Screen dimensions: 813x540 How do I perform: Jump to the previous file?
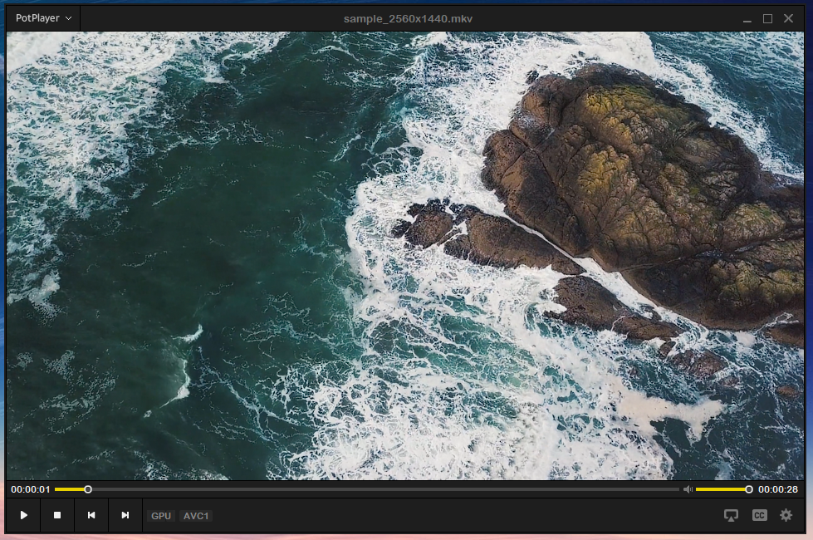[91, 515]
